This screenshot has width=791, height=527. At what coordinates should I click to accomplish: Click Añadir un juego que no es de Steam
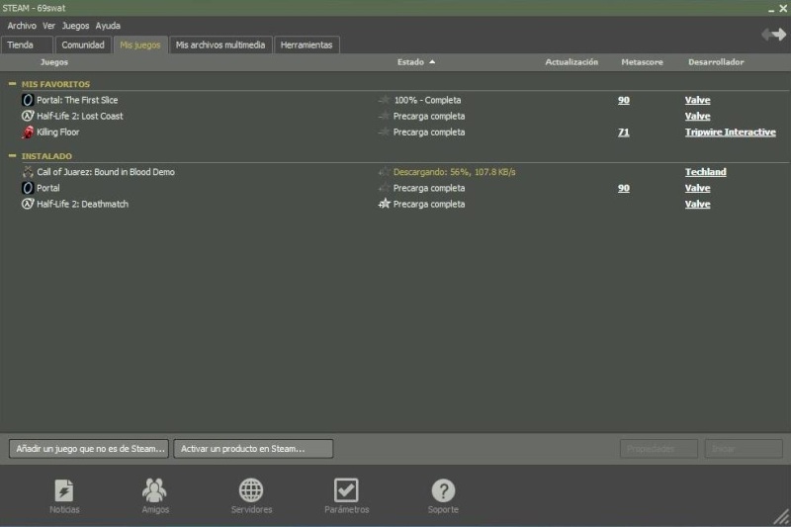(x=89, y=448)
